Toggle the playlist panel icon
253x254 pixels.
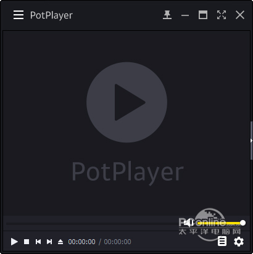222,241
